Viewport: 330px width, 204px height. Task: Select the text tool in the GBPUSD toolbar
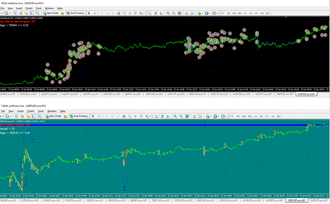pos(135,116)
